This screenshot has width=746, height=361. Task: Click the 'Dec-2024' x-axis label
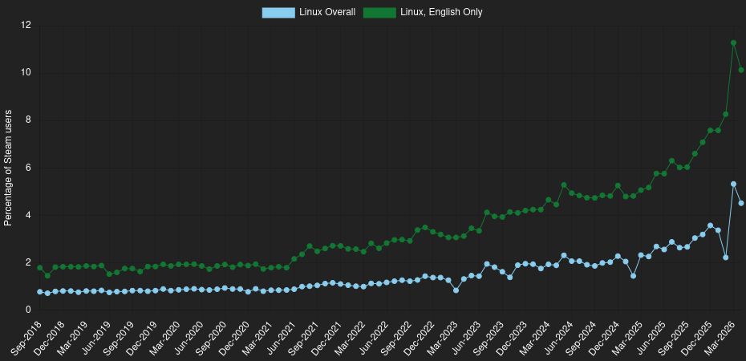(x=604, y=337)
